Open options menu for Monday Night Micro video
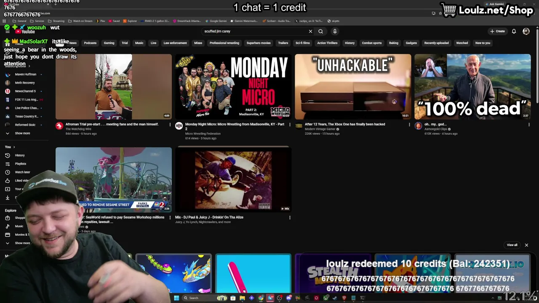 coord(289,125)
